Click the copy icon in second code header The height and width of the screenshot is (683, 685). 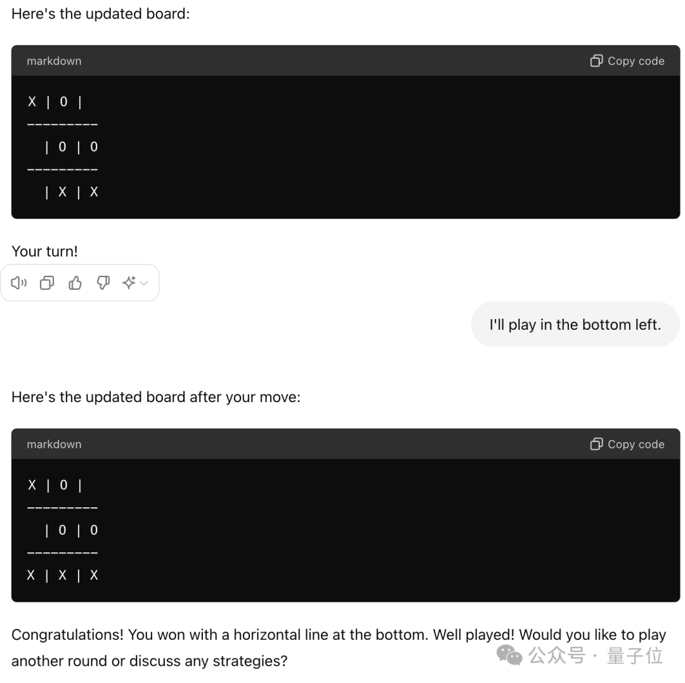pyautogui.click(x=596, y=444)
